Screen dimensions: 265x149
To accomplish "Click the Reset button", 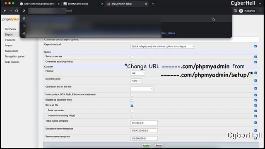I will [159, 145].
